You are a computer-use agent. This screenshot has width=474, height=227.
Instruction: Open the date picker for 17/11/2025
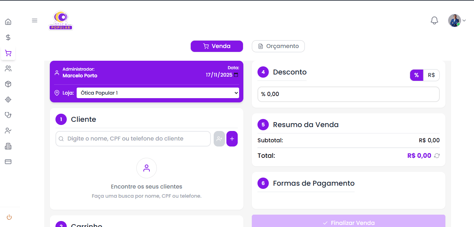pos(236,75)
